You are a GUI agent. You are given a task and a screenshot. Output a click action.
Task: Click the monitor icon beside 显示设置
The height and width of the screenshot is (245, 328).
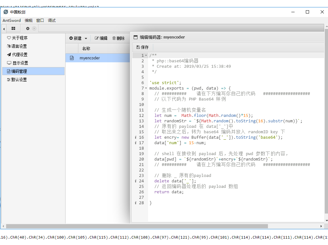coord(9,63)
